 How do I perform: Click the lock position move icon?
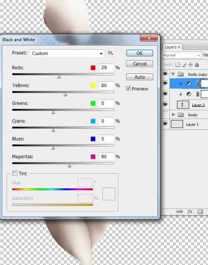coord(191,65)
